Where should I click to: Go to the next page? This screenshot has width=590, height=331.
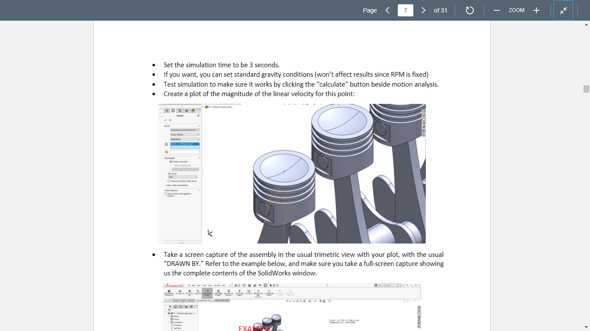coord(423,10)
